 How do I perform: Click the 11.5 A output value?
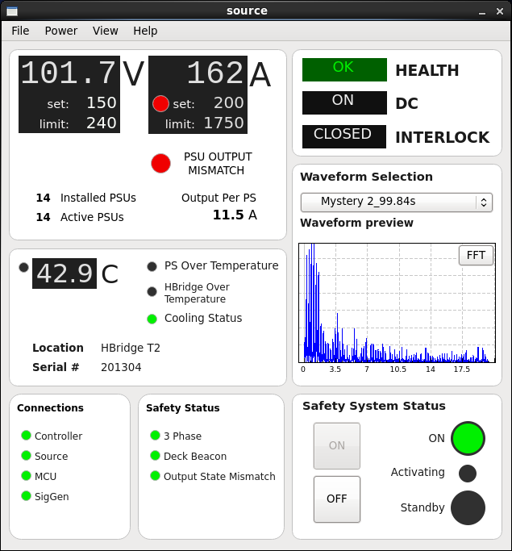point(235,215)
